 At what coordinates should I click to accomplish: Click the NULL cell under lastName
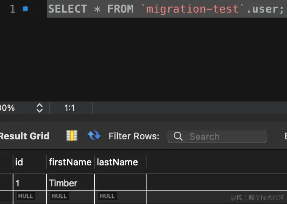point(107,196)
